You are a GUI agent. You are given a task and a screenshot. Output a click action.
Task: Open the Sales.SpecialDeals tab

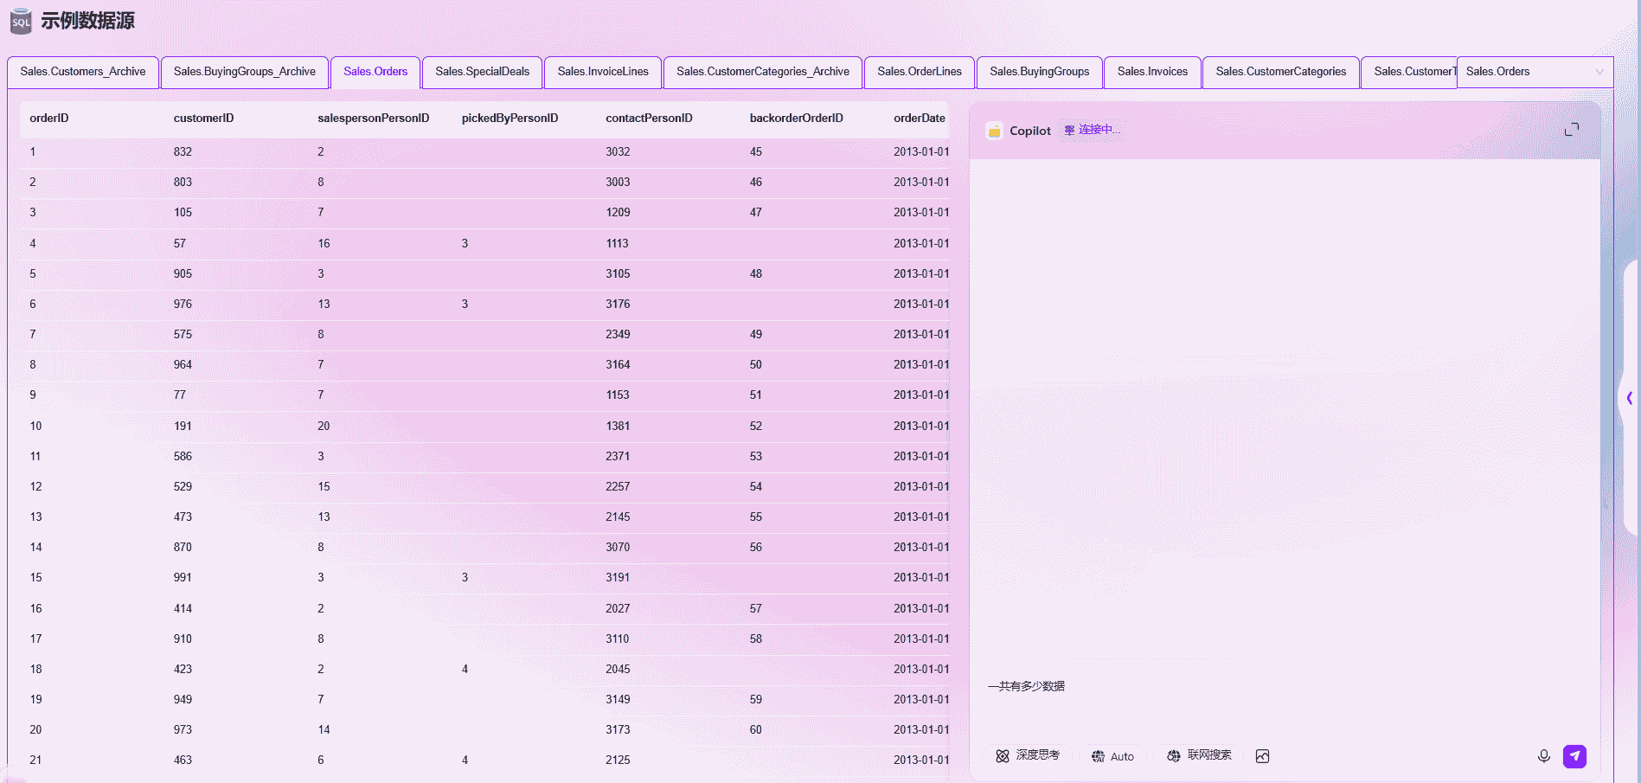pyautogui.click(x=483, y=72)
